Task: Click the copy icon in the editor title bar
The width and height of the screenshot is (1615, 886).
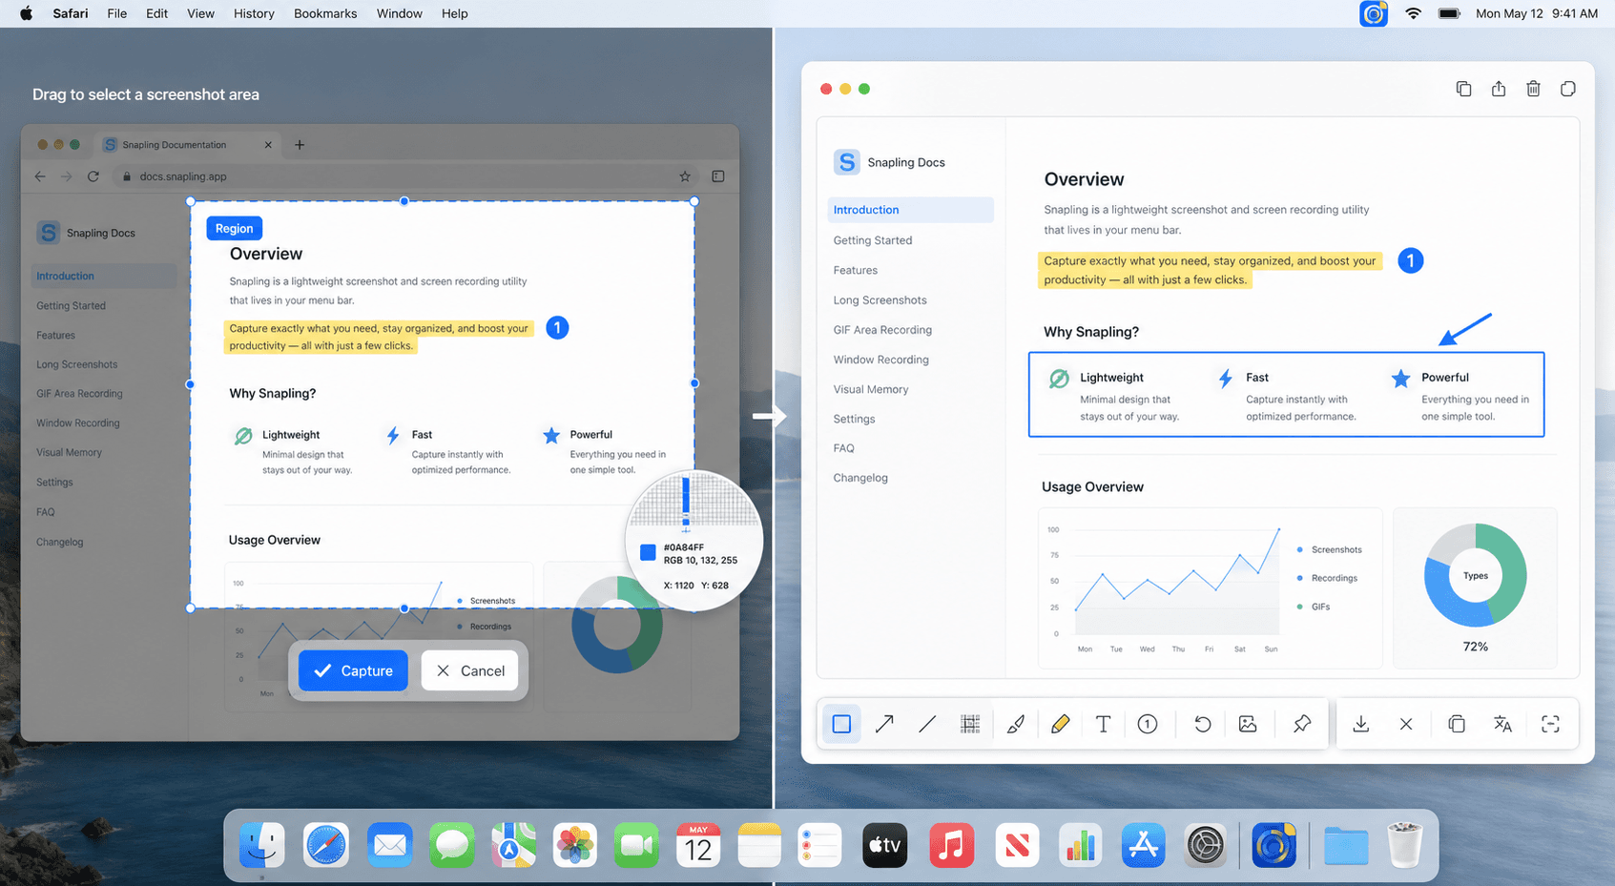Action: point(1464,89)
